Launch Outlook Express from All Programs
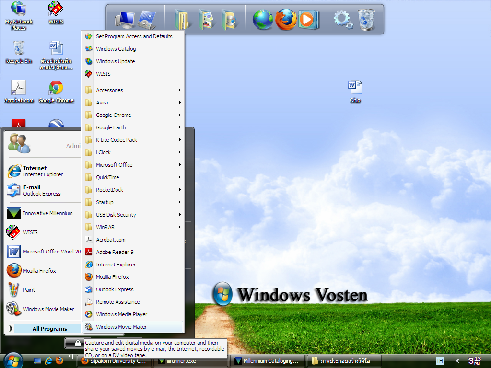 point(133,289)
